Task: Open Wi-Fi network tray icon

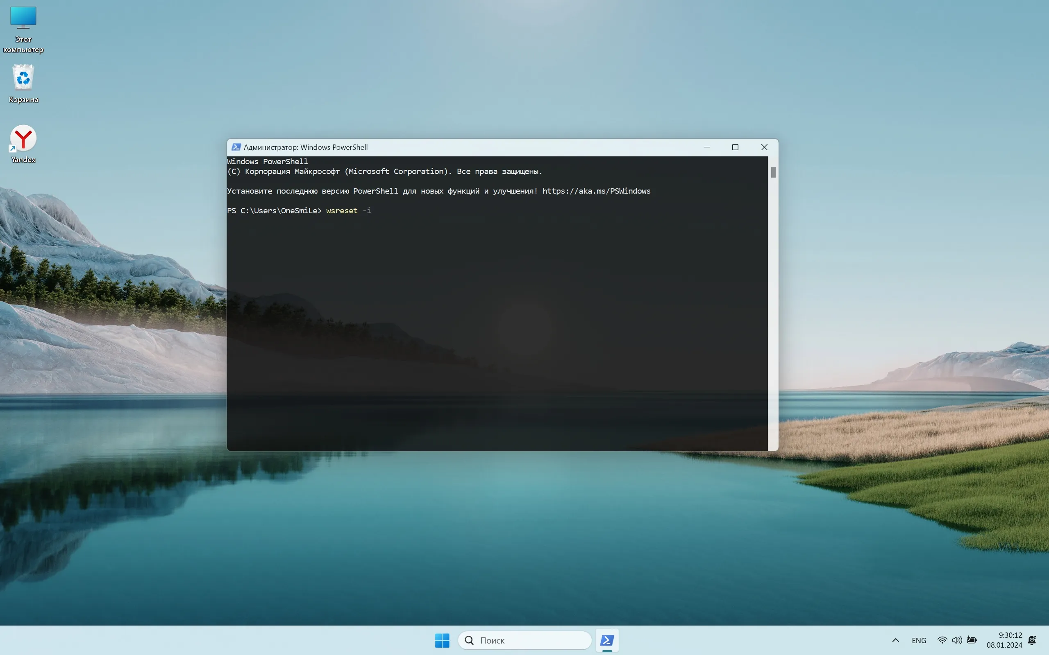Action: click(x=942, y=640)
